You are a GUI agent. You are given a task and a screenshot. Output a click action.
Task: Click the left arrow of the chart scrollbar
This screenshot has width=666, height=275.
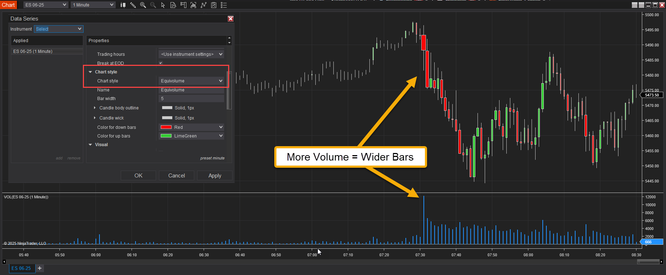click(x=4, y=262)
